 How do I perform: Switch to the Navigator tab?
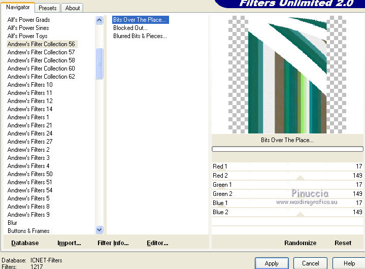pyautogui.click(x=18, y=7)
